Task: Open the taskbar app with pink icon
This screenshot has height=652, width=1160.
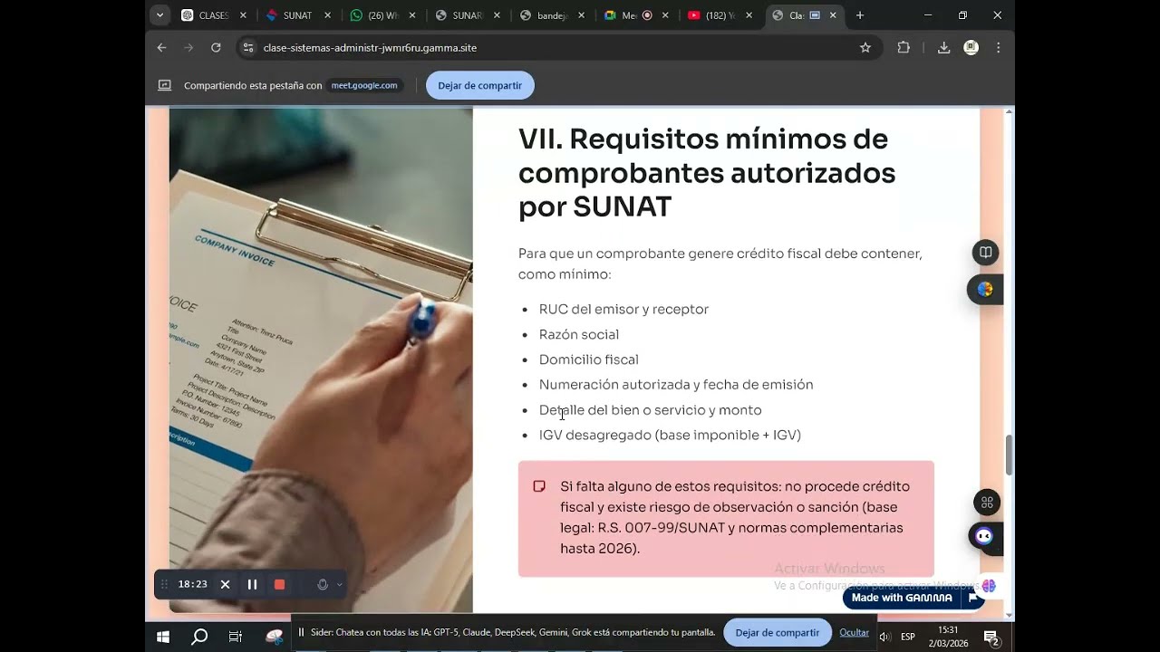Action: (x=274, y=637)
